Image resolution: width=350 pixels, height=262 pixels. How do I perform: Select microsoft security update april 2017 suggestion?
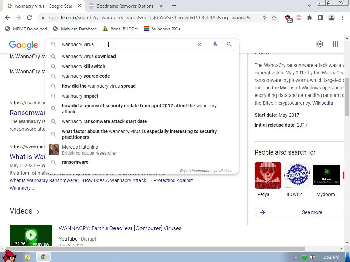(142, 108)
